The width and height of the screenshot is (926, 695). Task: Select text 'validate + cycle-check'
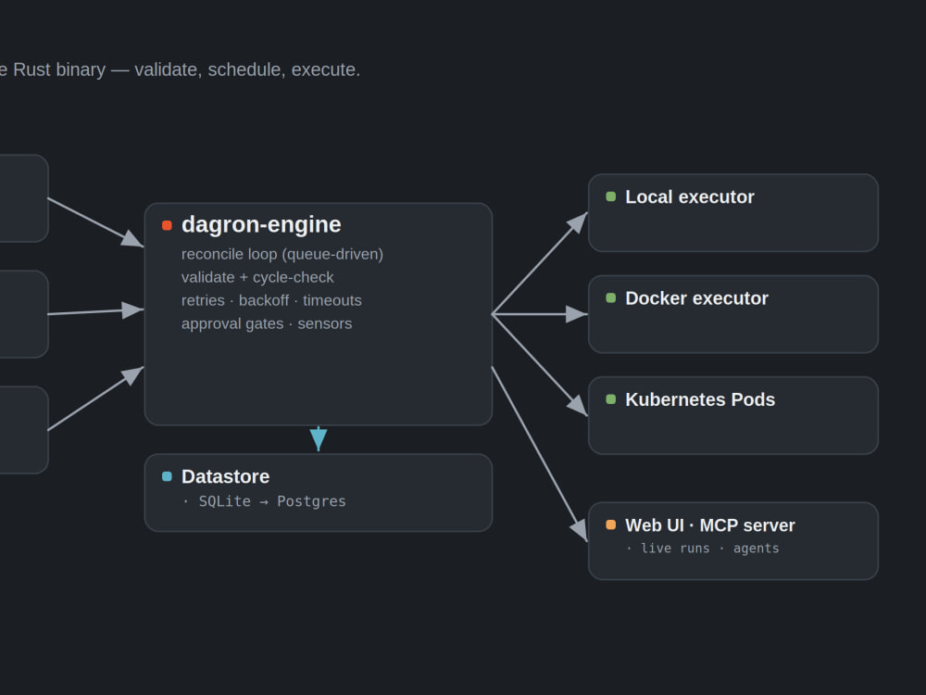click(x=257, y=277)
